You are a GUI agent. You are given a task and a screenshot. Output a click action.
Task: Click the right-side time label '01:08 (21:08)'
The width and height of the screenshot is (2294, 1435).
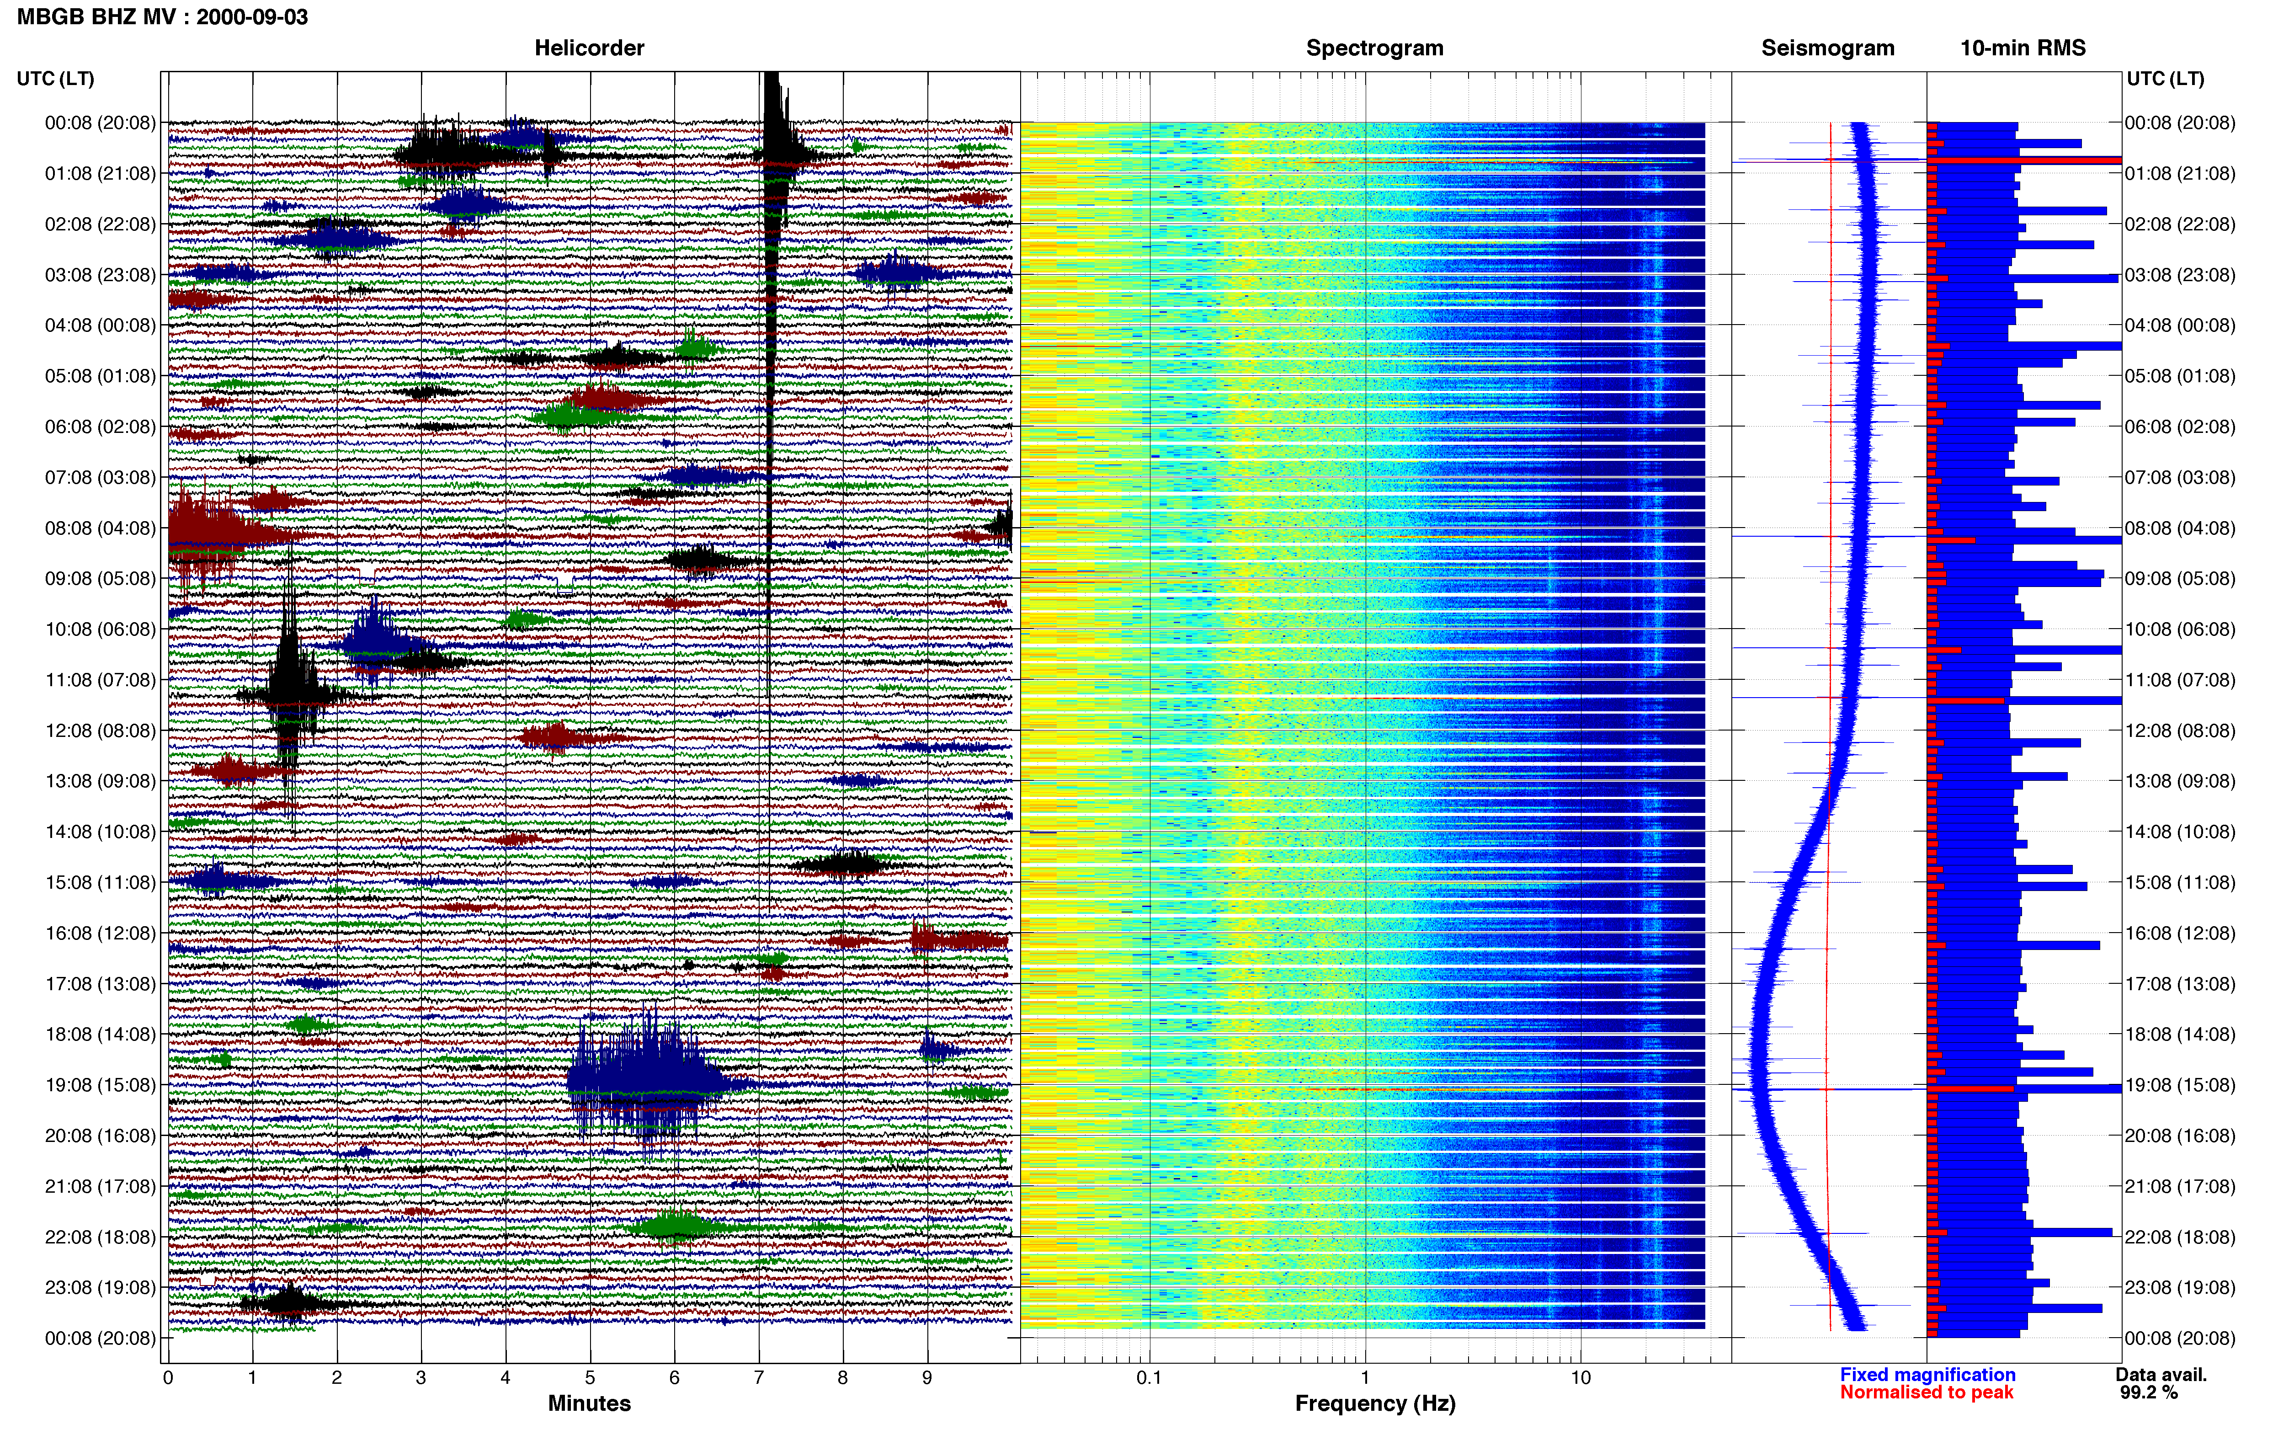click(x=2180, y=174)
